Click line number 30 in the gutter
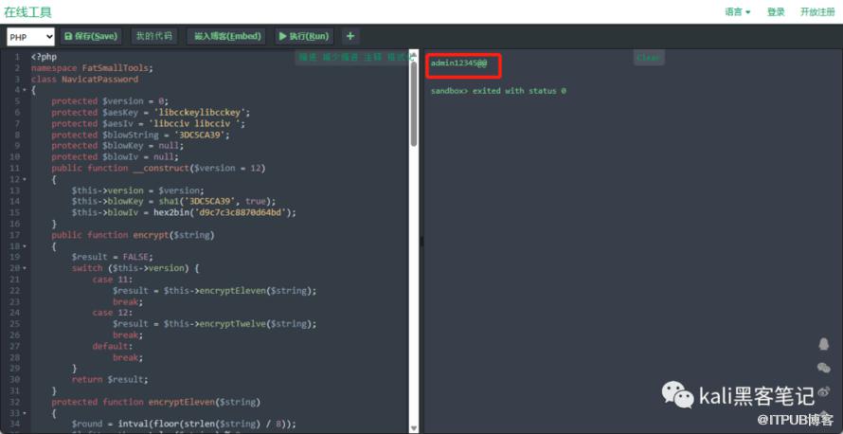 [x=15, y=380]
